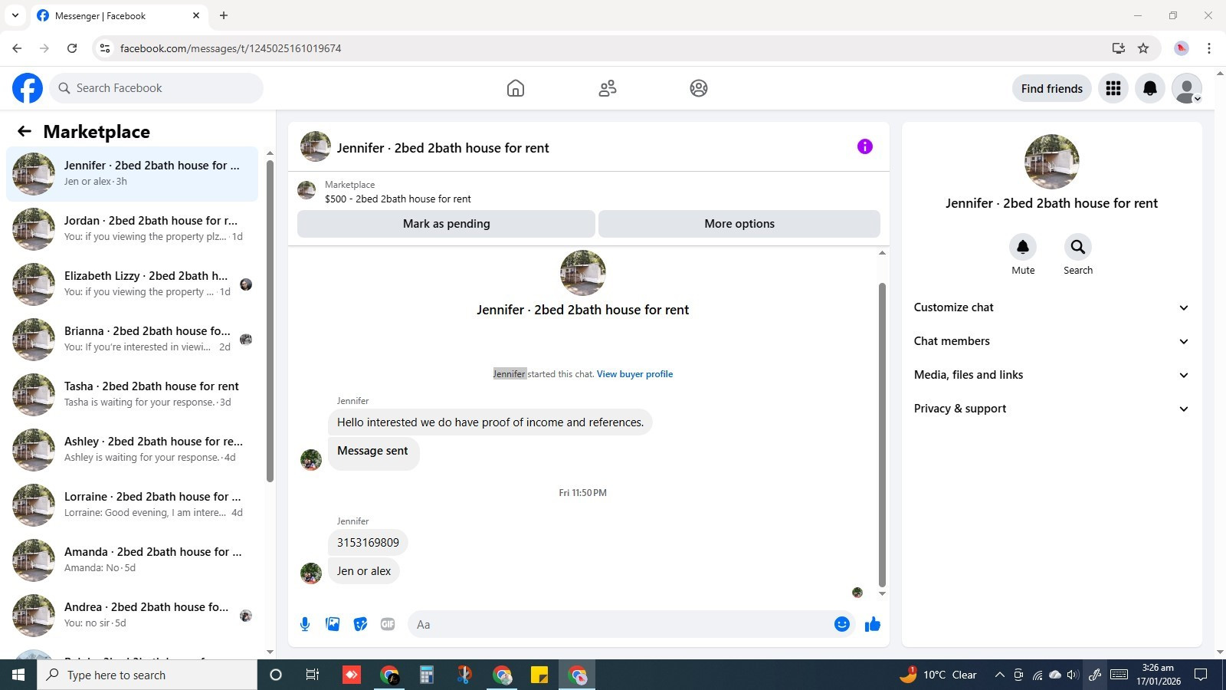Choose a sticker icon
1226x690 pixels.
pyautogui.click(x=360, y=624)
